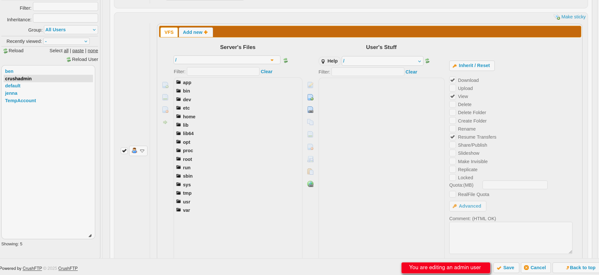Clear the User's Stuff filter
Screen dimensions: 599x275
pyautogui.click(x=411, y=72)
